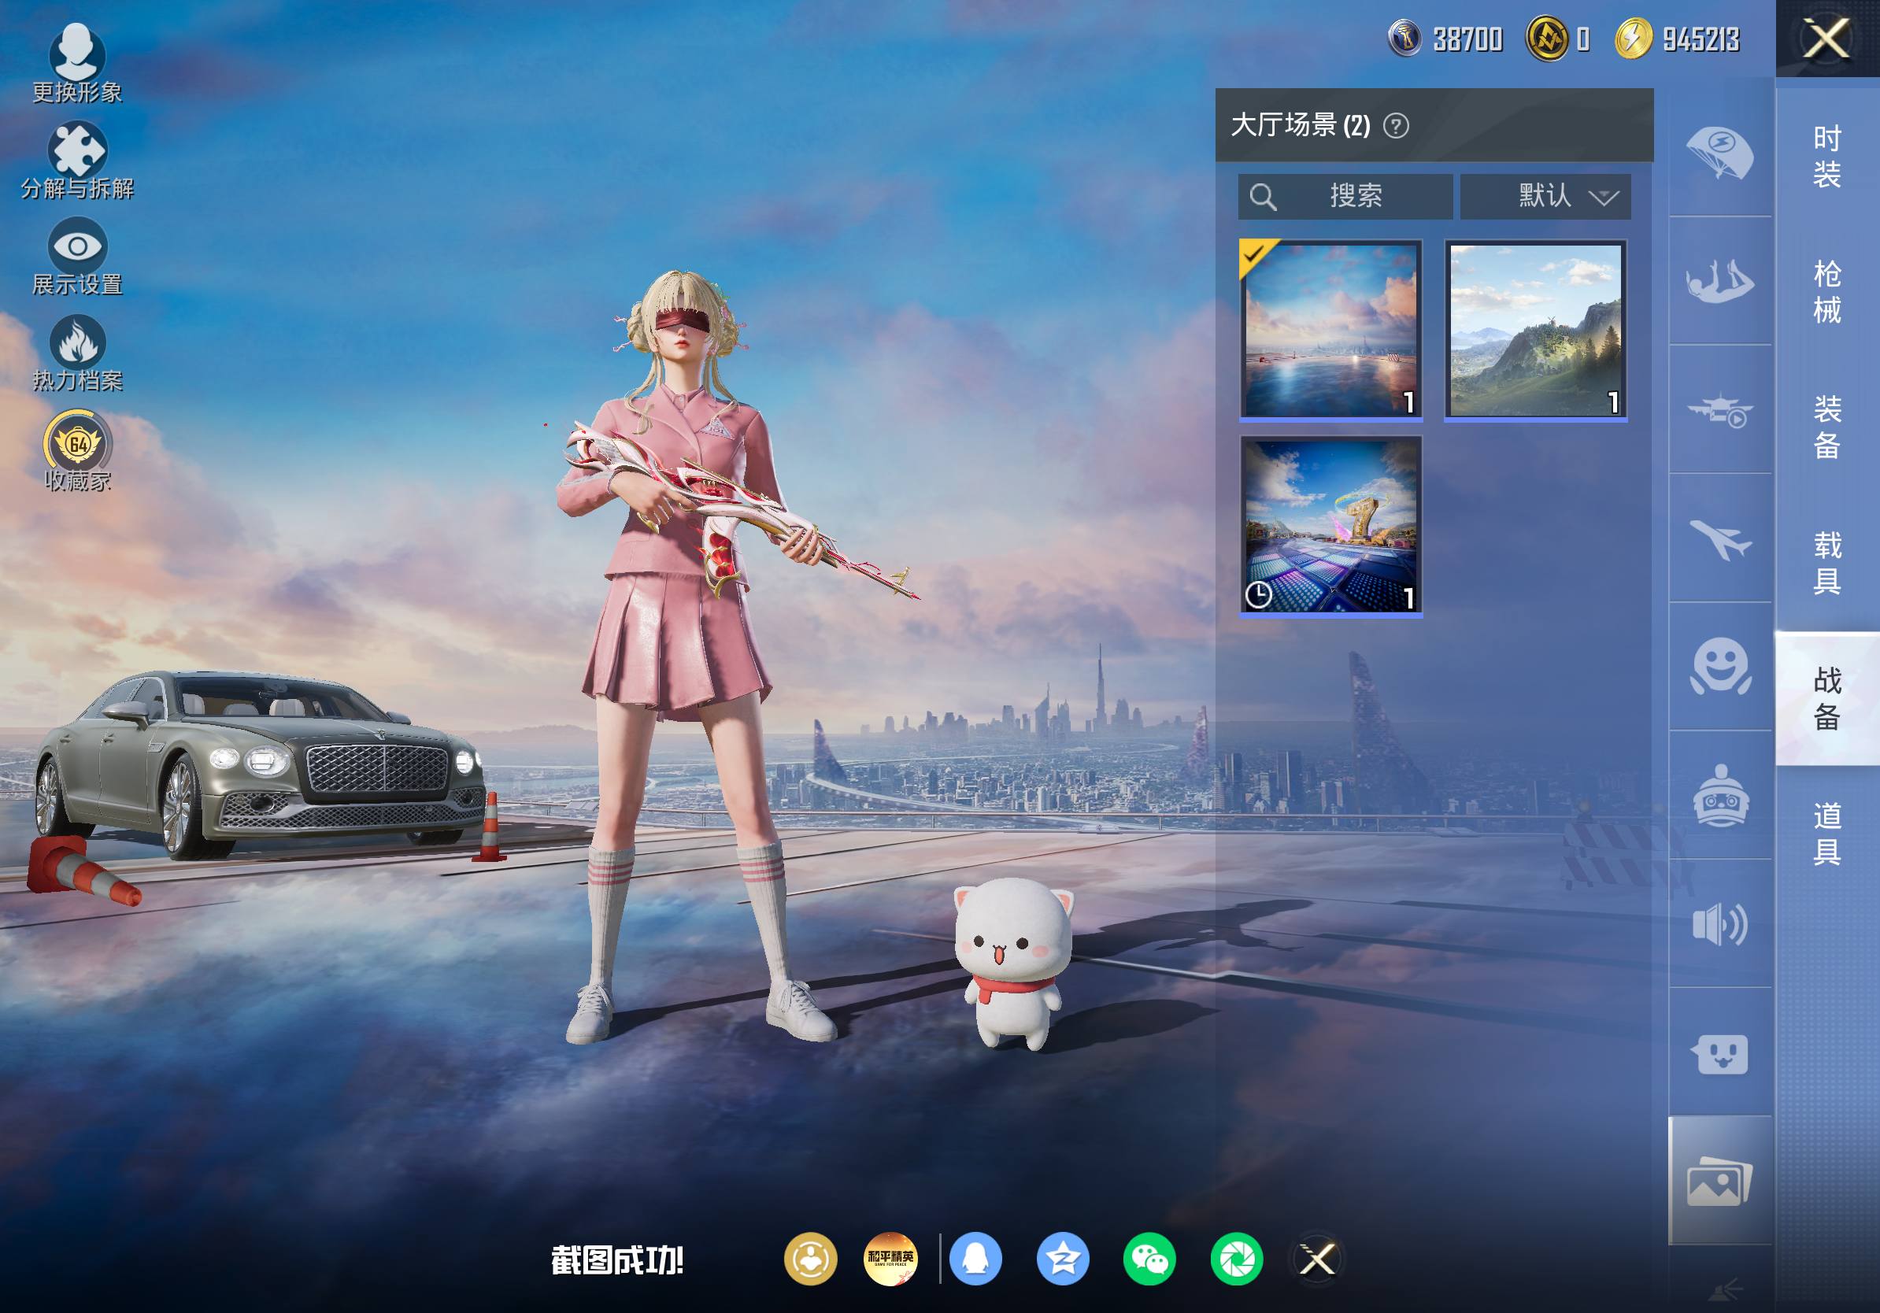Select the mountain landscape scene thumbnail
The image size is (1880, 1313).
pyautogui.click(x=1535, y=330)
